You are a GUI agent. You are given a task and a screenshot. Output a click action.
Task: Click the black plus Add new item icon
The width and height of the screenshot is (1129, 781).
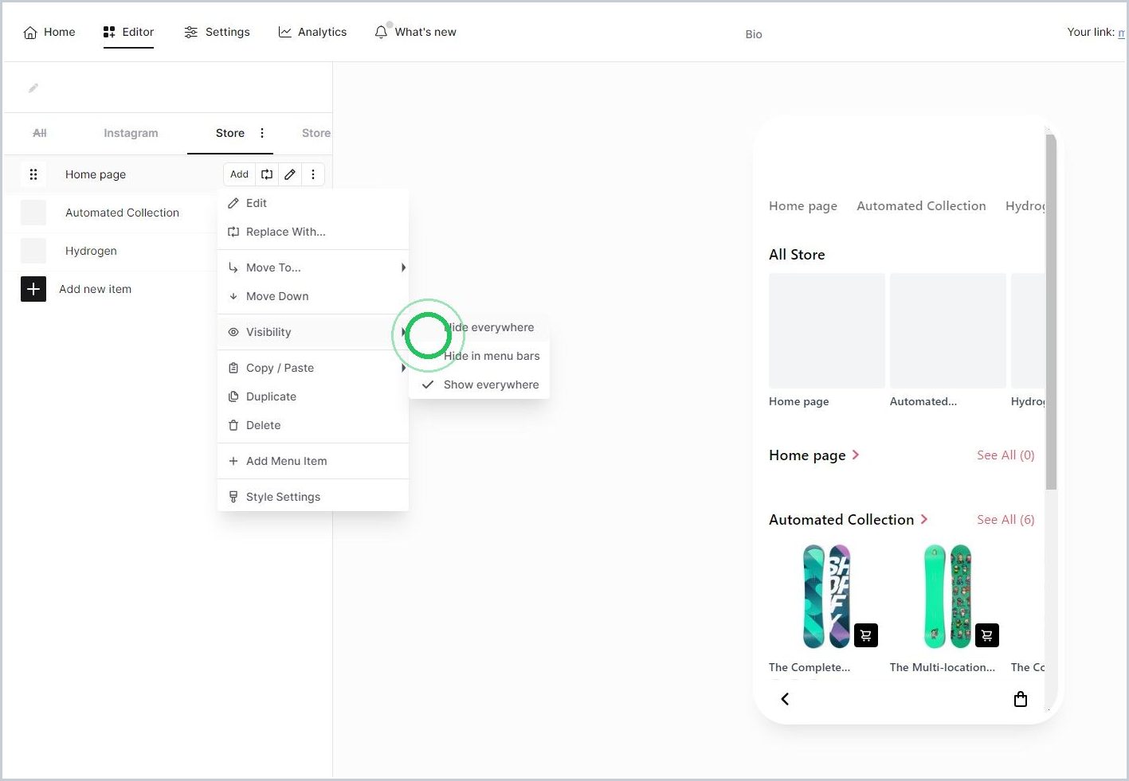tap(33, 289)
